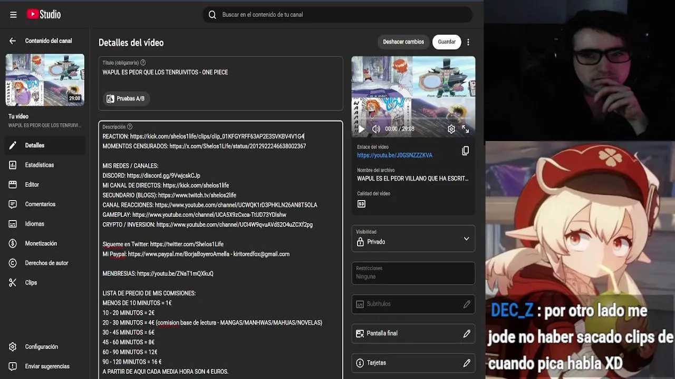
Task: Click the YouTube Studio logo
Action: [44, 15]
